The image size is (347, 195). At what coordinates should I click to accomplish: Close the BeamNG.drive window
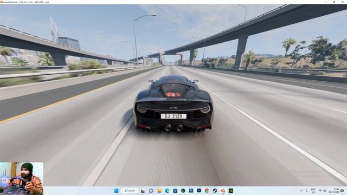point(342,2)
